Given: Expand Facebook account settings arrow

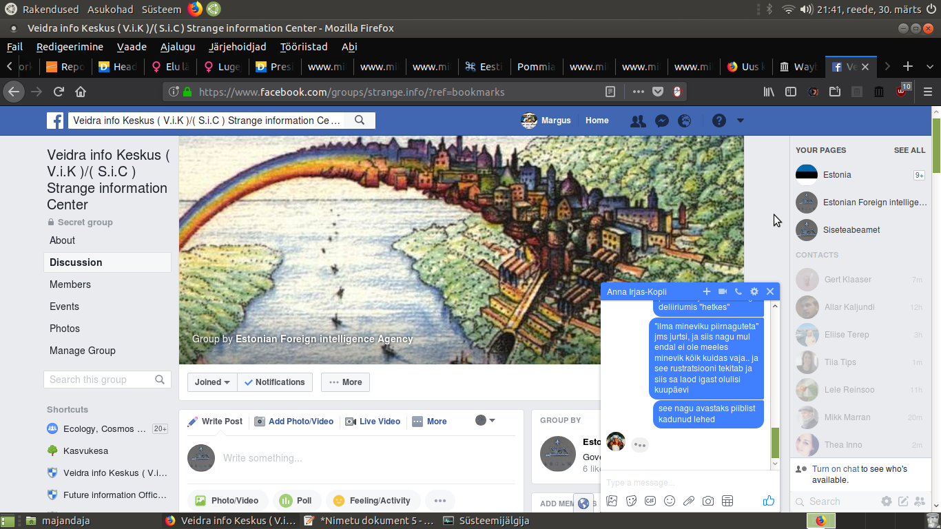Looking at the screenshot, I should click(741, 121).
